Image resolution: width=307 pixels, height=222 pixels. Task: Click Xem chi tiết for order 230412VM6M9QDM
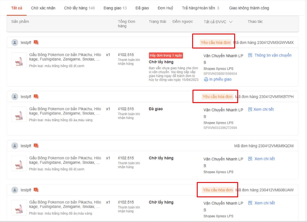[264, 159]
